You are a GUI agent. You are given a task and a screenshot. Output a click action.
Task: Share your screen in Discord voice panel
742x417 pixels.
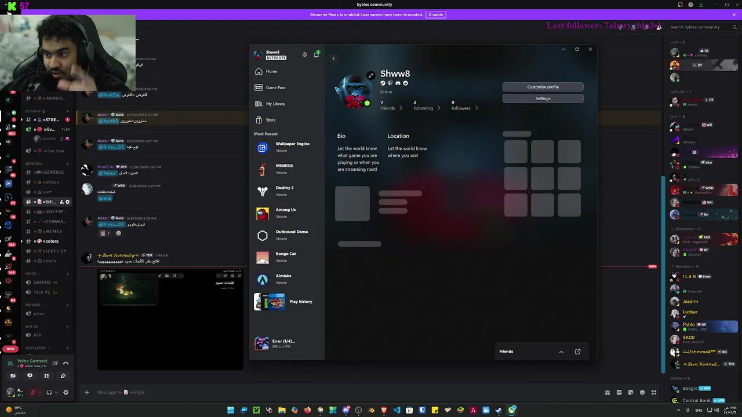click(30, 376)
